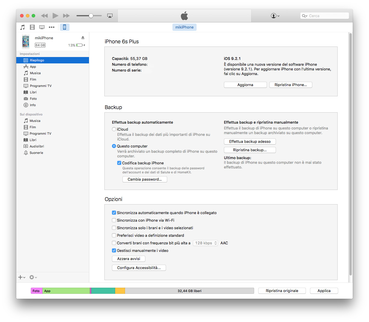Screen dimensions: 369x322
Task: Click the App segment of the storage bar
Action: 66,291
